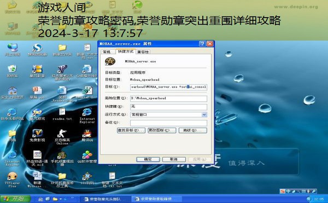
Task: Select the Sogou browser desktop icon
Action: pyautogui.click(x=37, y=50)
